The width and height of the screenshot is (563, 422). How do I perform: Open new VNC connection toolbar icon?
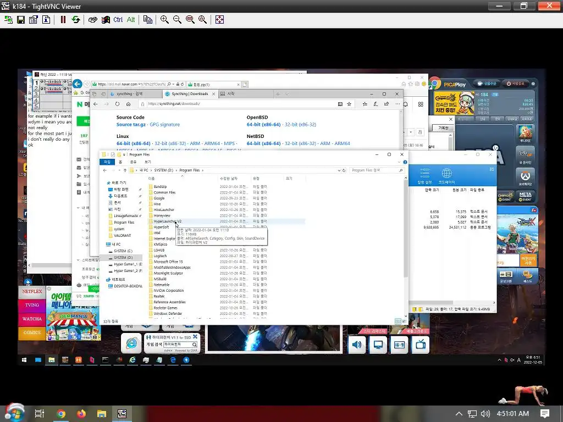8,20
